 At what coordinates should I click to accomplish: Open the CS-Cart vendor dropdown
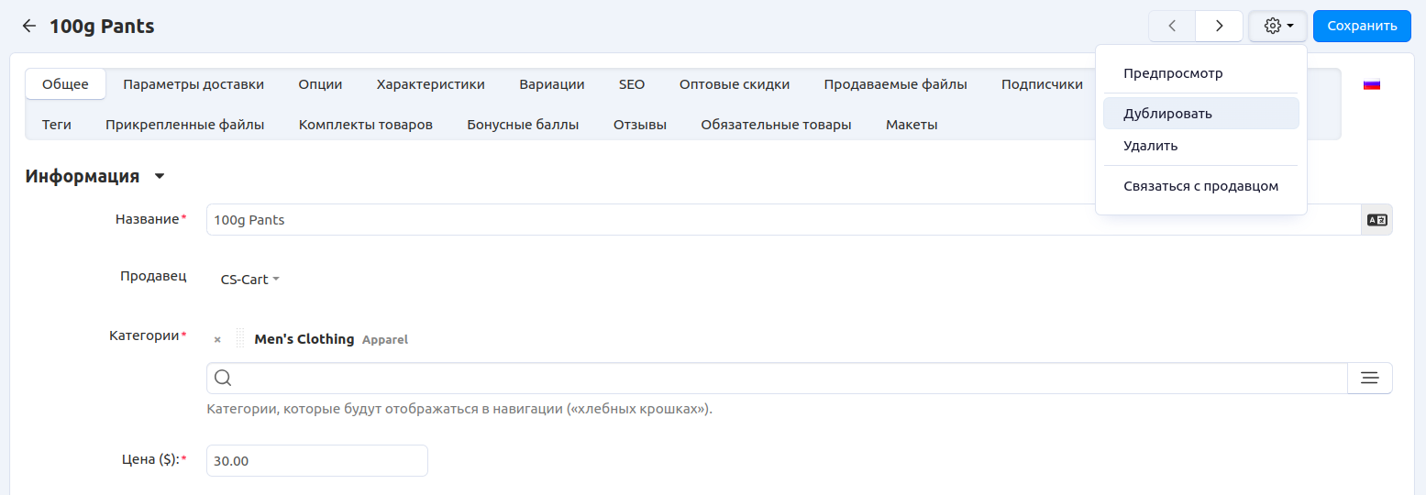point(249,280)
